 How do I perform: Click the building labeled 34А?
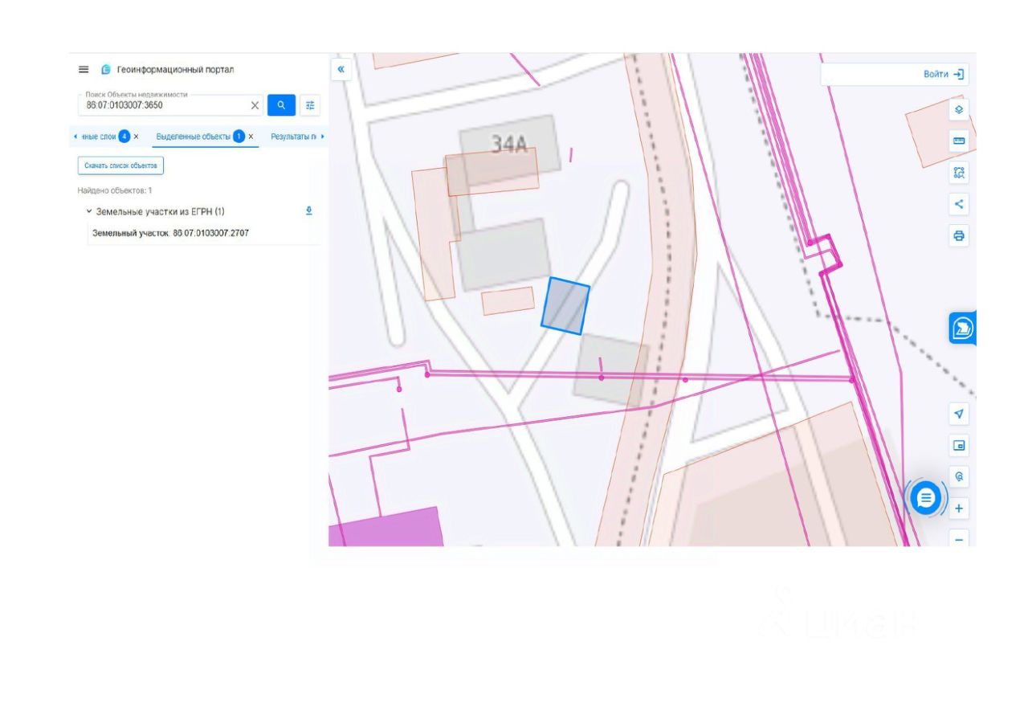509,143
